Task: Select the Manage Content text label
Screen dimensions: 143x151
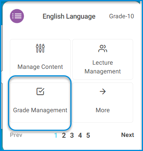Action: [x=40, y=67]
